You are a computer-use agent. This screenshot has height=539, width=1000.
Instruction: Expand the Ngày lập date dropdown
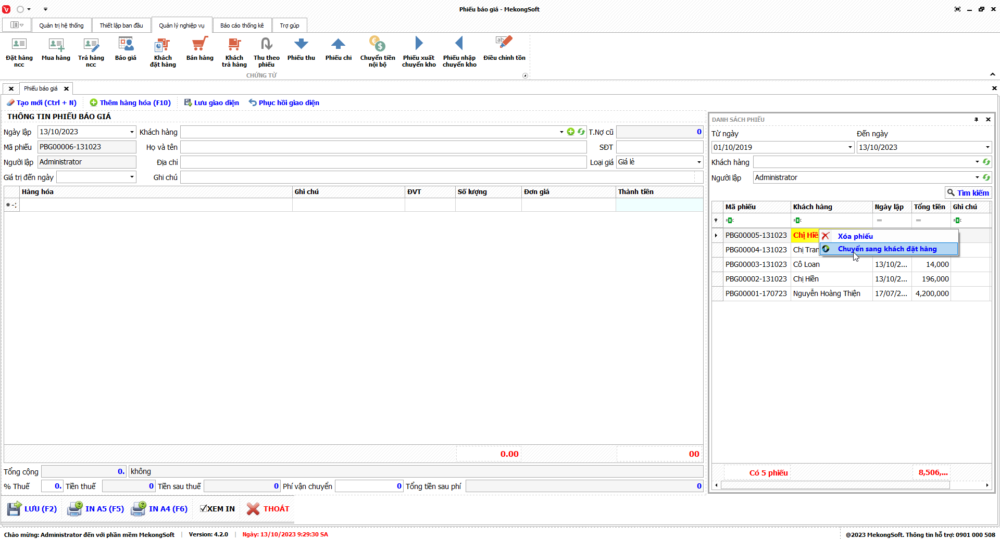pos(132,132)
